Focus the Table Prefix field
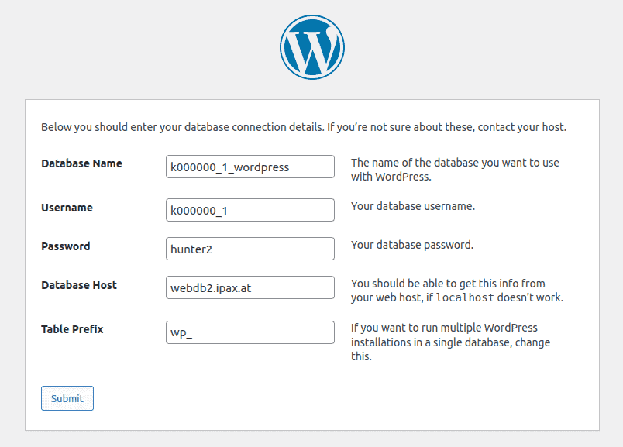 click(x=250, y=332)
